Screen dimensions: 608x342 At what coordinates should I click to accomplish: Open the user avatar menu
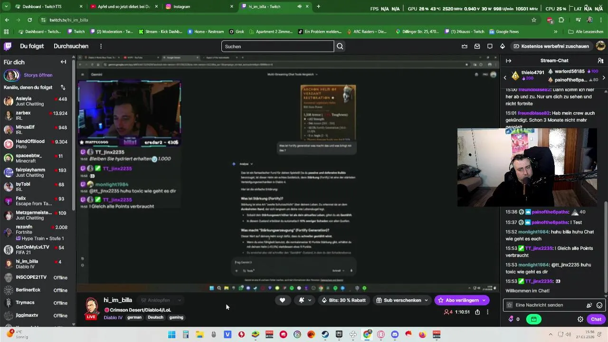(x=600, y=46)
